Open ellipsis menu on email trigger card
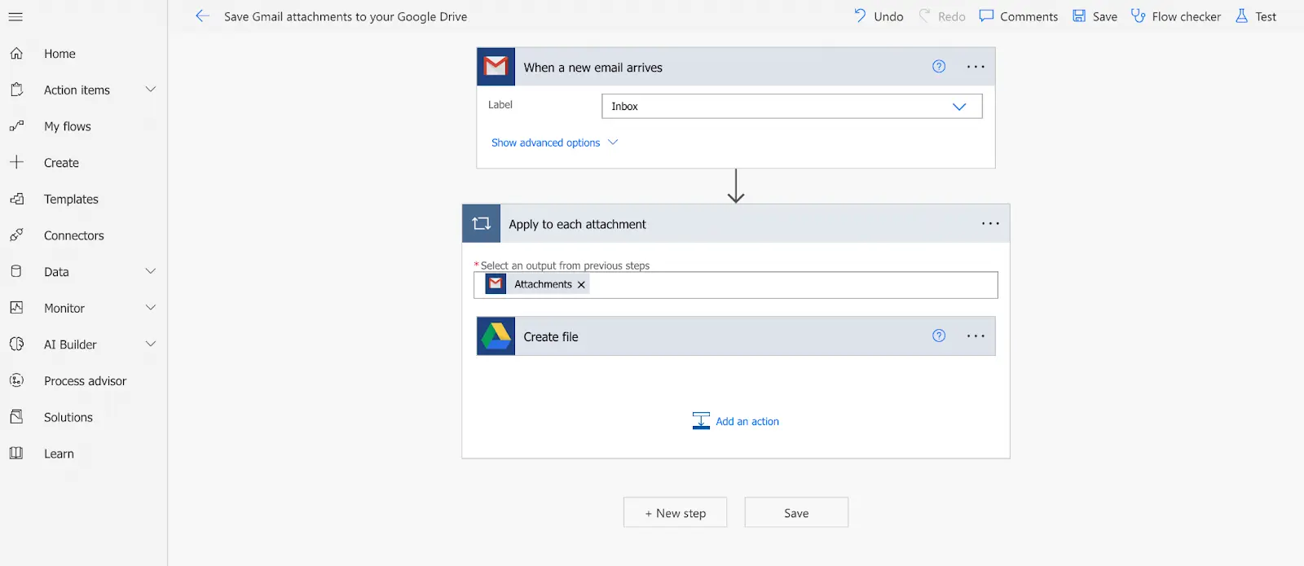Viewport: 1304px width, 566px height. tap(976, 67)
